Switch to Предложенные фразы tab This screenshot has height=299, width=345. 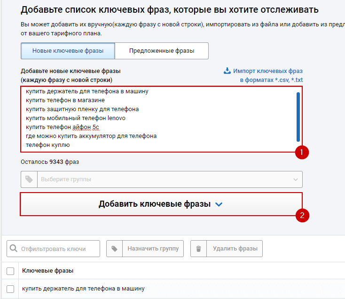tap(162, 51)
